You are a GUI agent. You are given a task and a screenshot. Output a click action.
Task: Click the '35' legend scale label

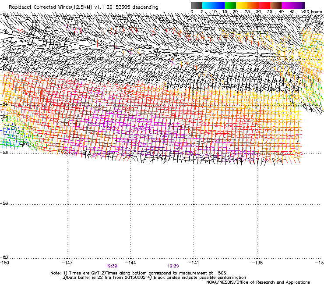pyautogui.click(x=270, y=11)
